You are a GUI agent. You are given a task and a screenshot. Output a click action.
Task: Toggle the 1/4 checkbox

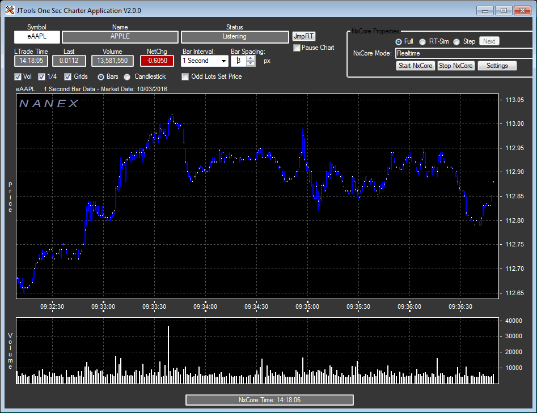click(x=41, y=76)
